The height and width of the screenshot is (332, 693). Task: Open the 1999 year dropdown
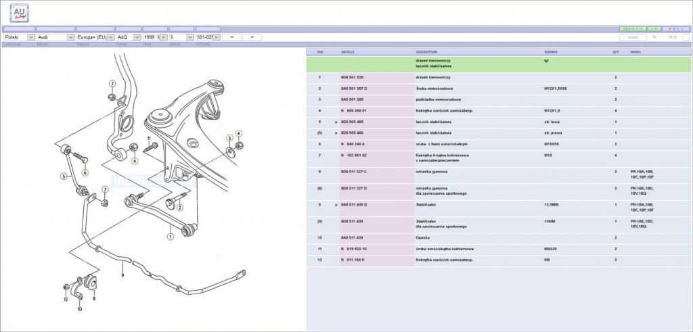point(155,37)
